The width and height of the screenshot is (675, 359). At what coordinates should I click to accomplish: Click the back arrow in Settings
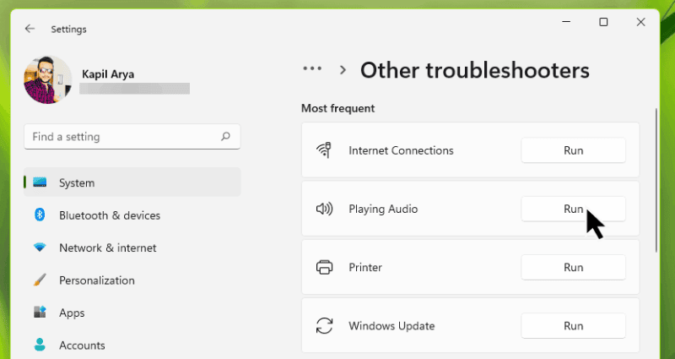[30, 29]
